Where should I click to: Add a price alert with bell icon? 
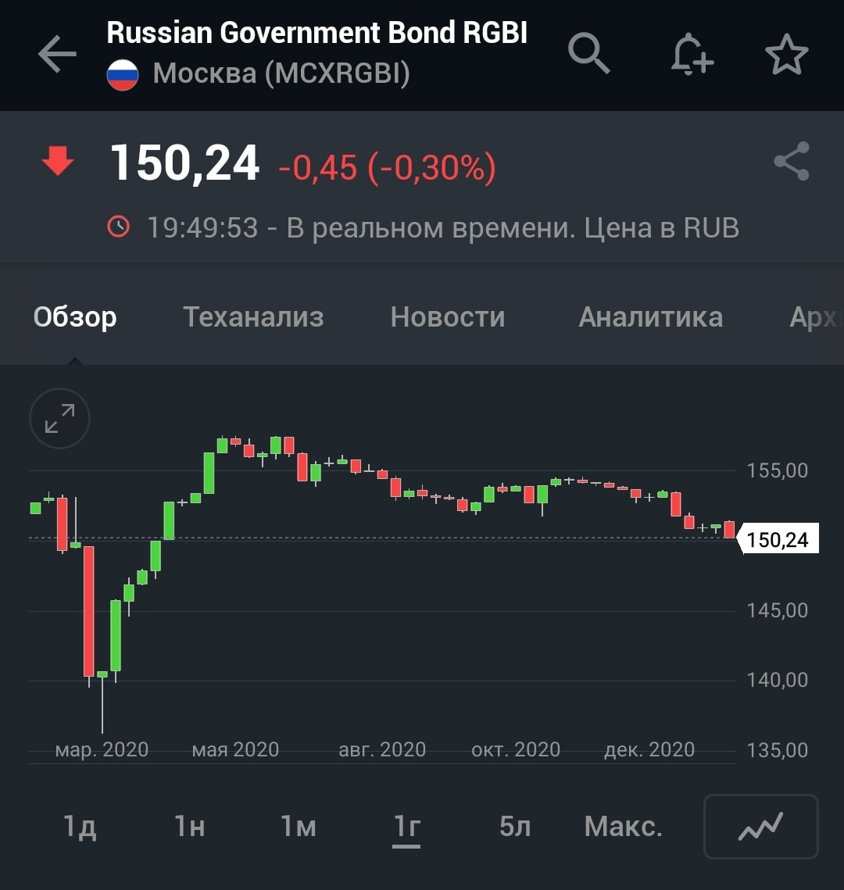(692, 55)
